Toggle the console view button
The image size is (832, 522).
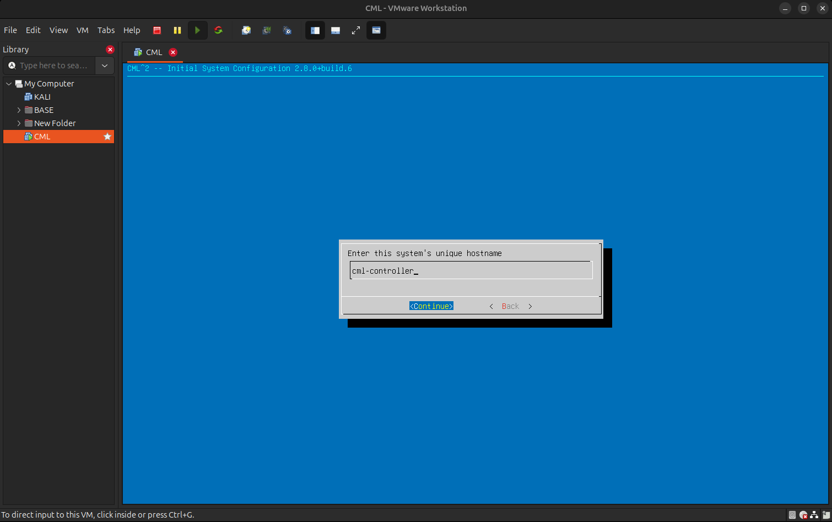point(376,30)
